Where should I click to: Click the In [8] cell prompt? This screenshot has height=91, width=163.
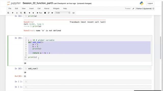click(19, 69)
